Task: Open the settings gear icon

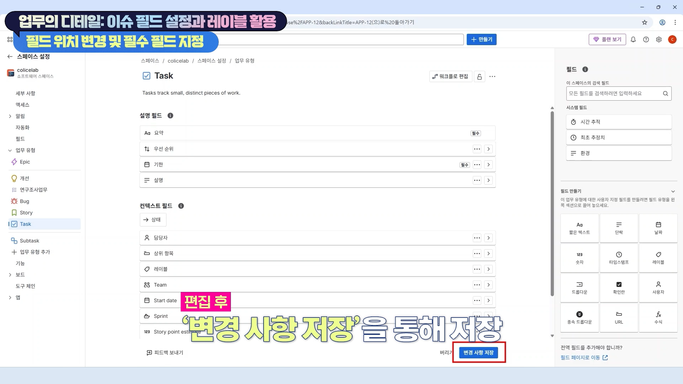Action: [x=659, y=39]
